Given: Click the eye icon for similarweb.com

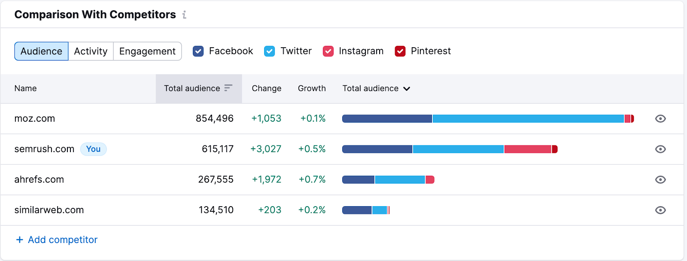Looking at the screenshot, I should (x=660, y=210).
